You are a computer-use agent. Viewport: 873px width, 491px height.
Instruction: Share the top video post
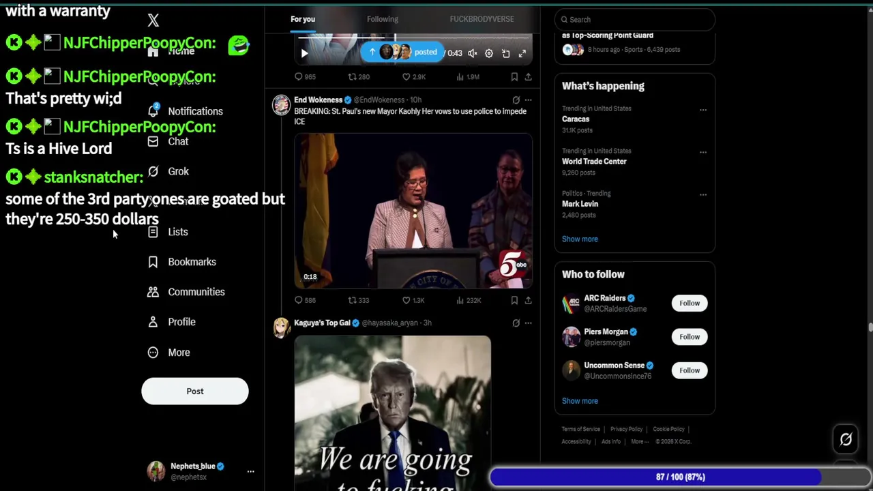point(528,77)
